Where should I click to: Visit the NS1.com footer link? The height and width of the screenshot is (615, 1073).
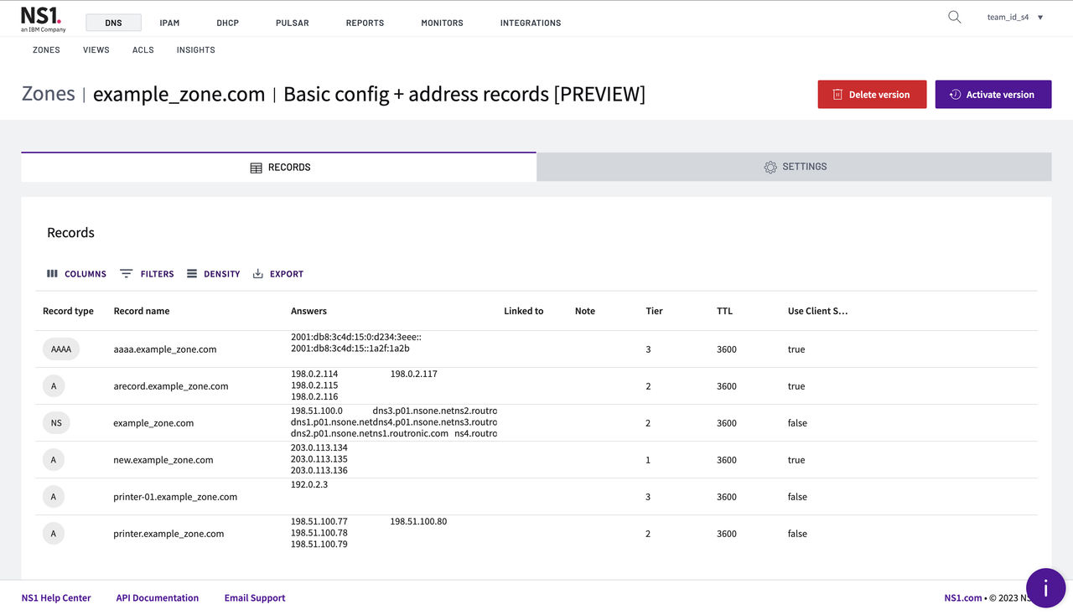[x=963, y=598]
